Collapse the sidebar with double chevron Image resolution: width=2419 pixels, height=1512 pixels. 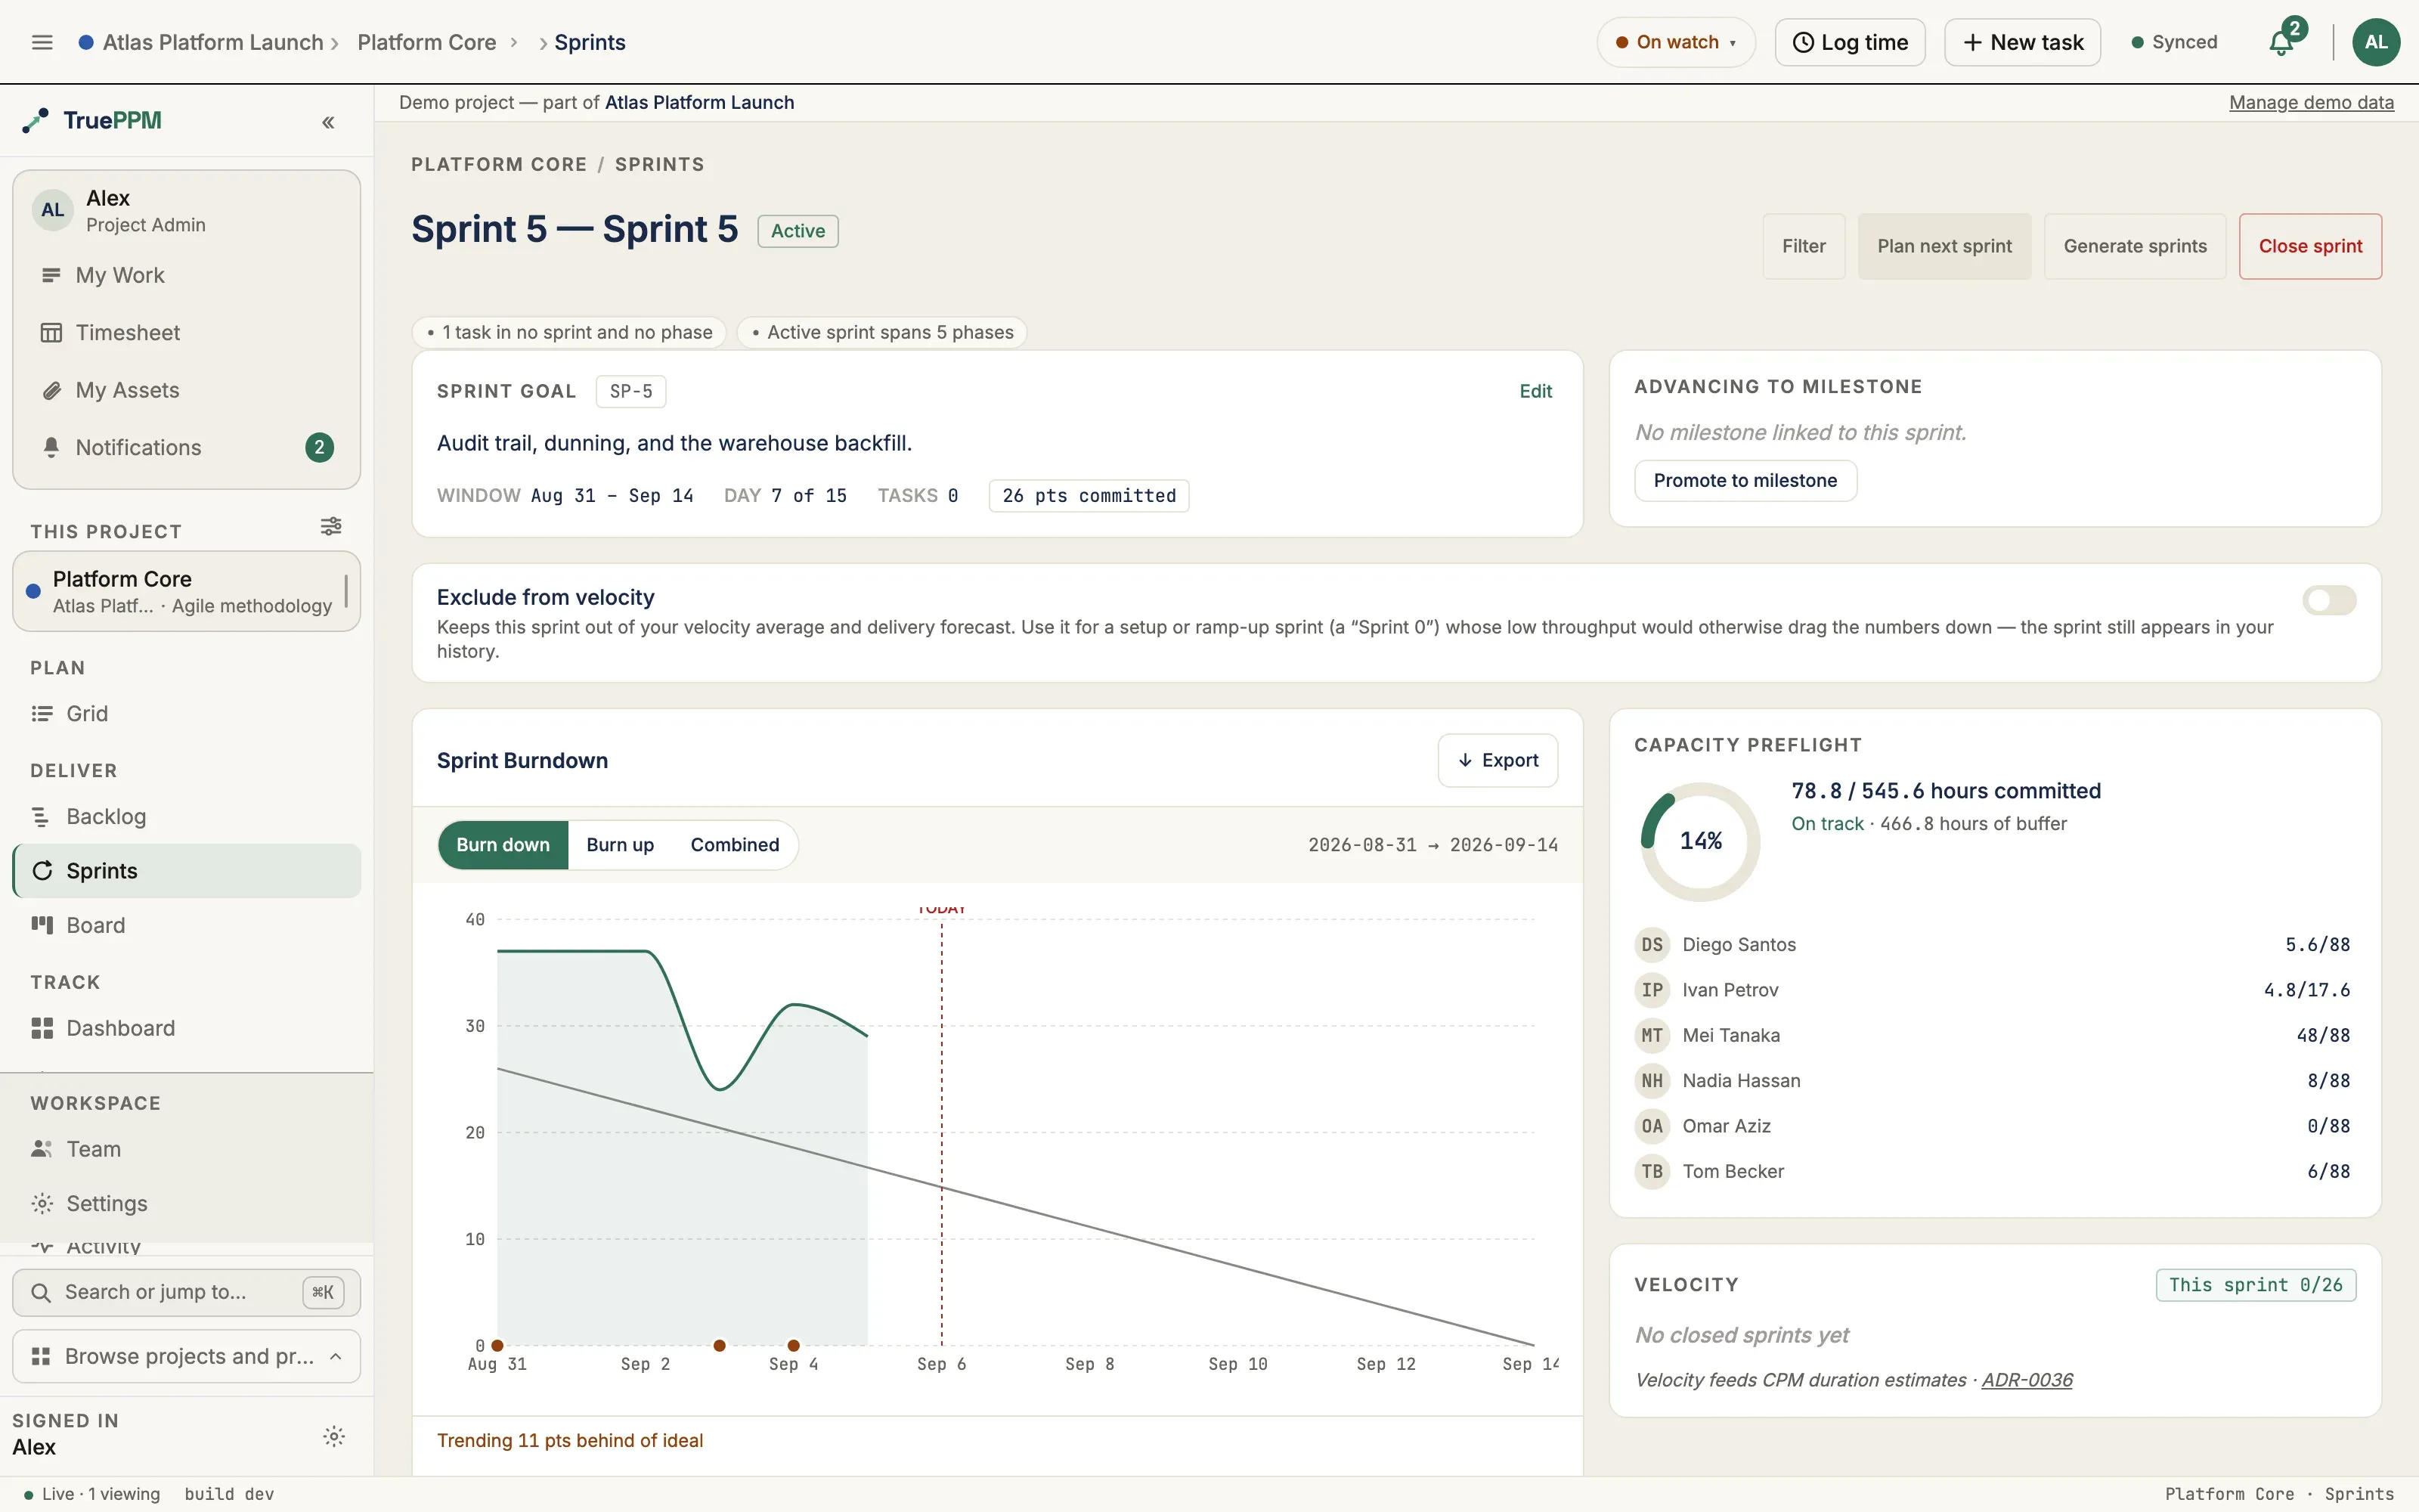328,122
